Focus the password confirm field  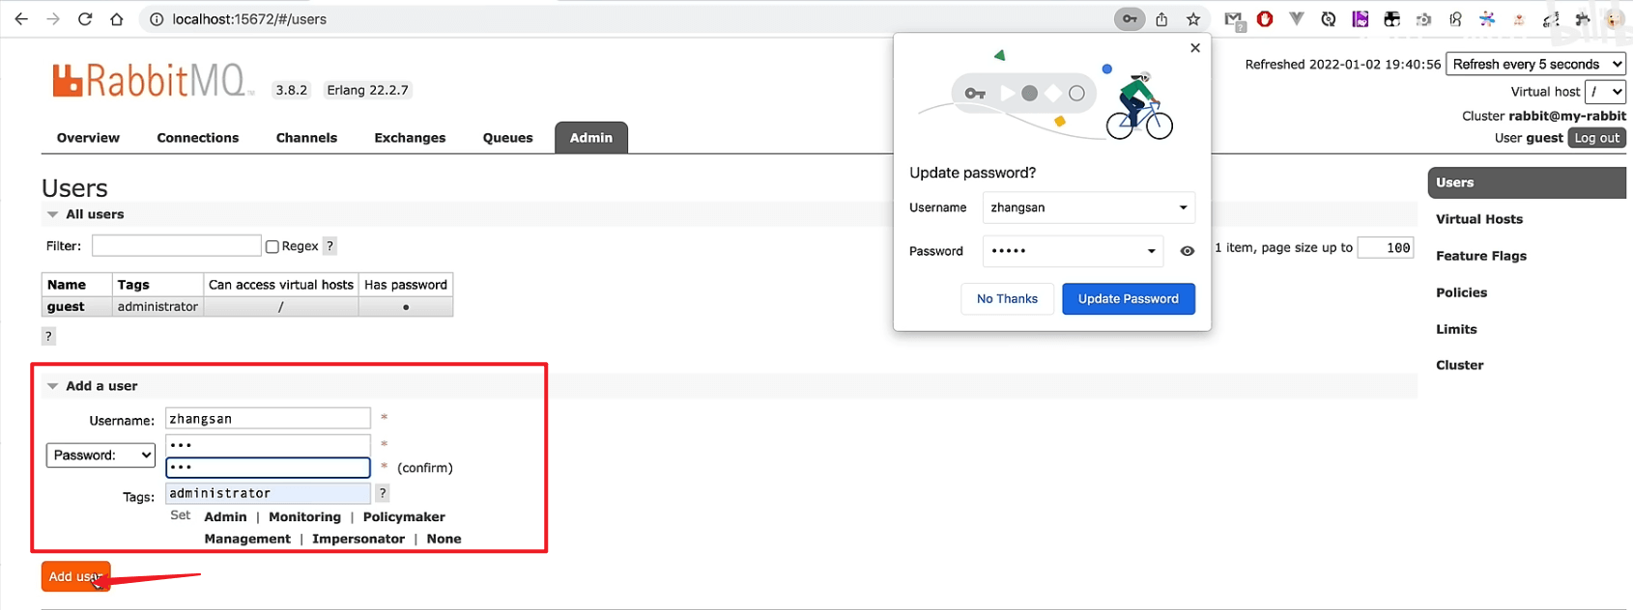pyautogui.click(x=268, y=467)
